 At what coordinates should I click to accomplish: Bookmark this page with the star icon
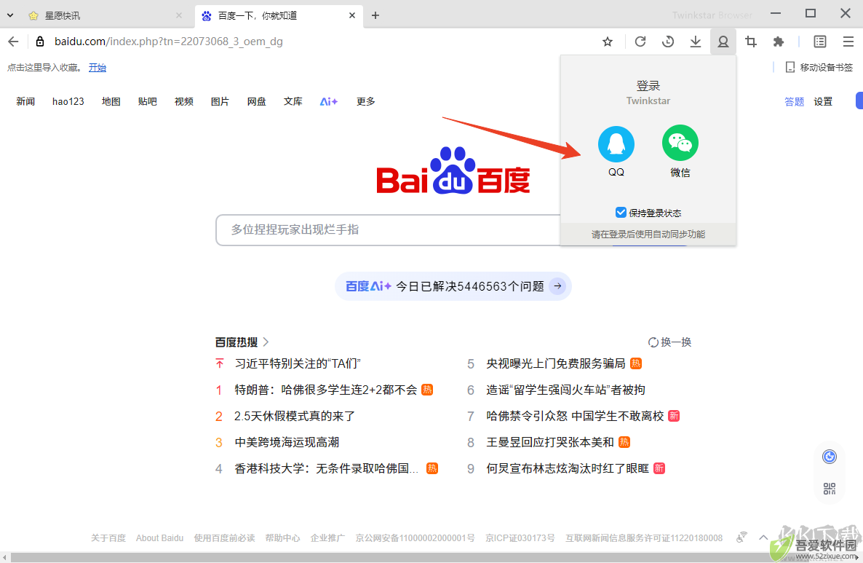[608, 42]
